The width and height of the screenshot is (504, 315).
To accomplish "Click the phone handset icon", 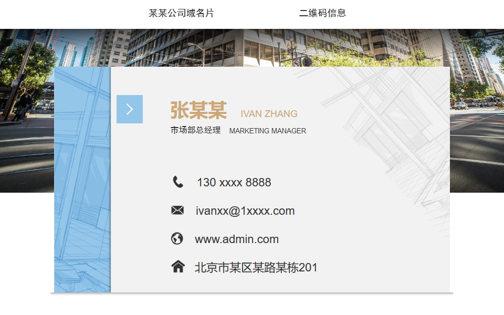I will point(178,182).
